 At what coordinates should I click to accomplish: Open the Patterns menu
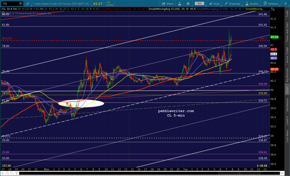point(271,3)
